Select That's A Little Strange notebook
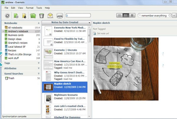Screen dimensions: 177x119 [21, 54]
